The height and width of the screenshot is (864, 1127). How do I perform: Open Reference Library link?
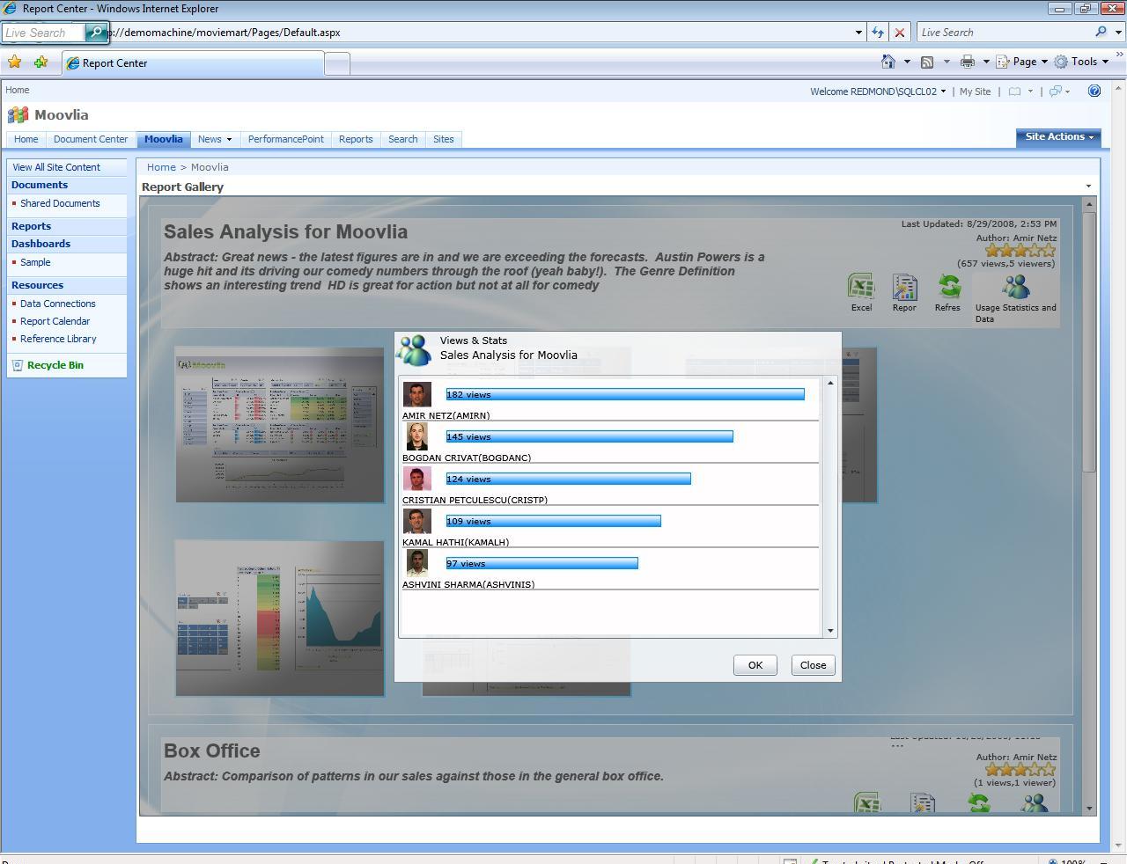58,339
